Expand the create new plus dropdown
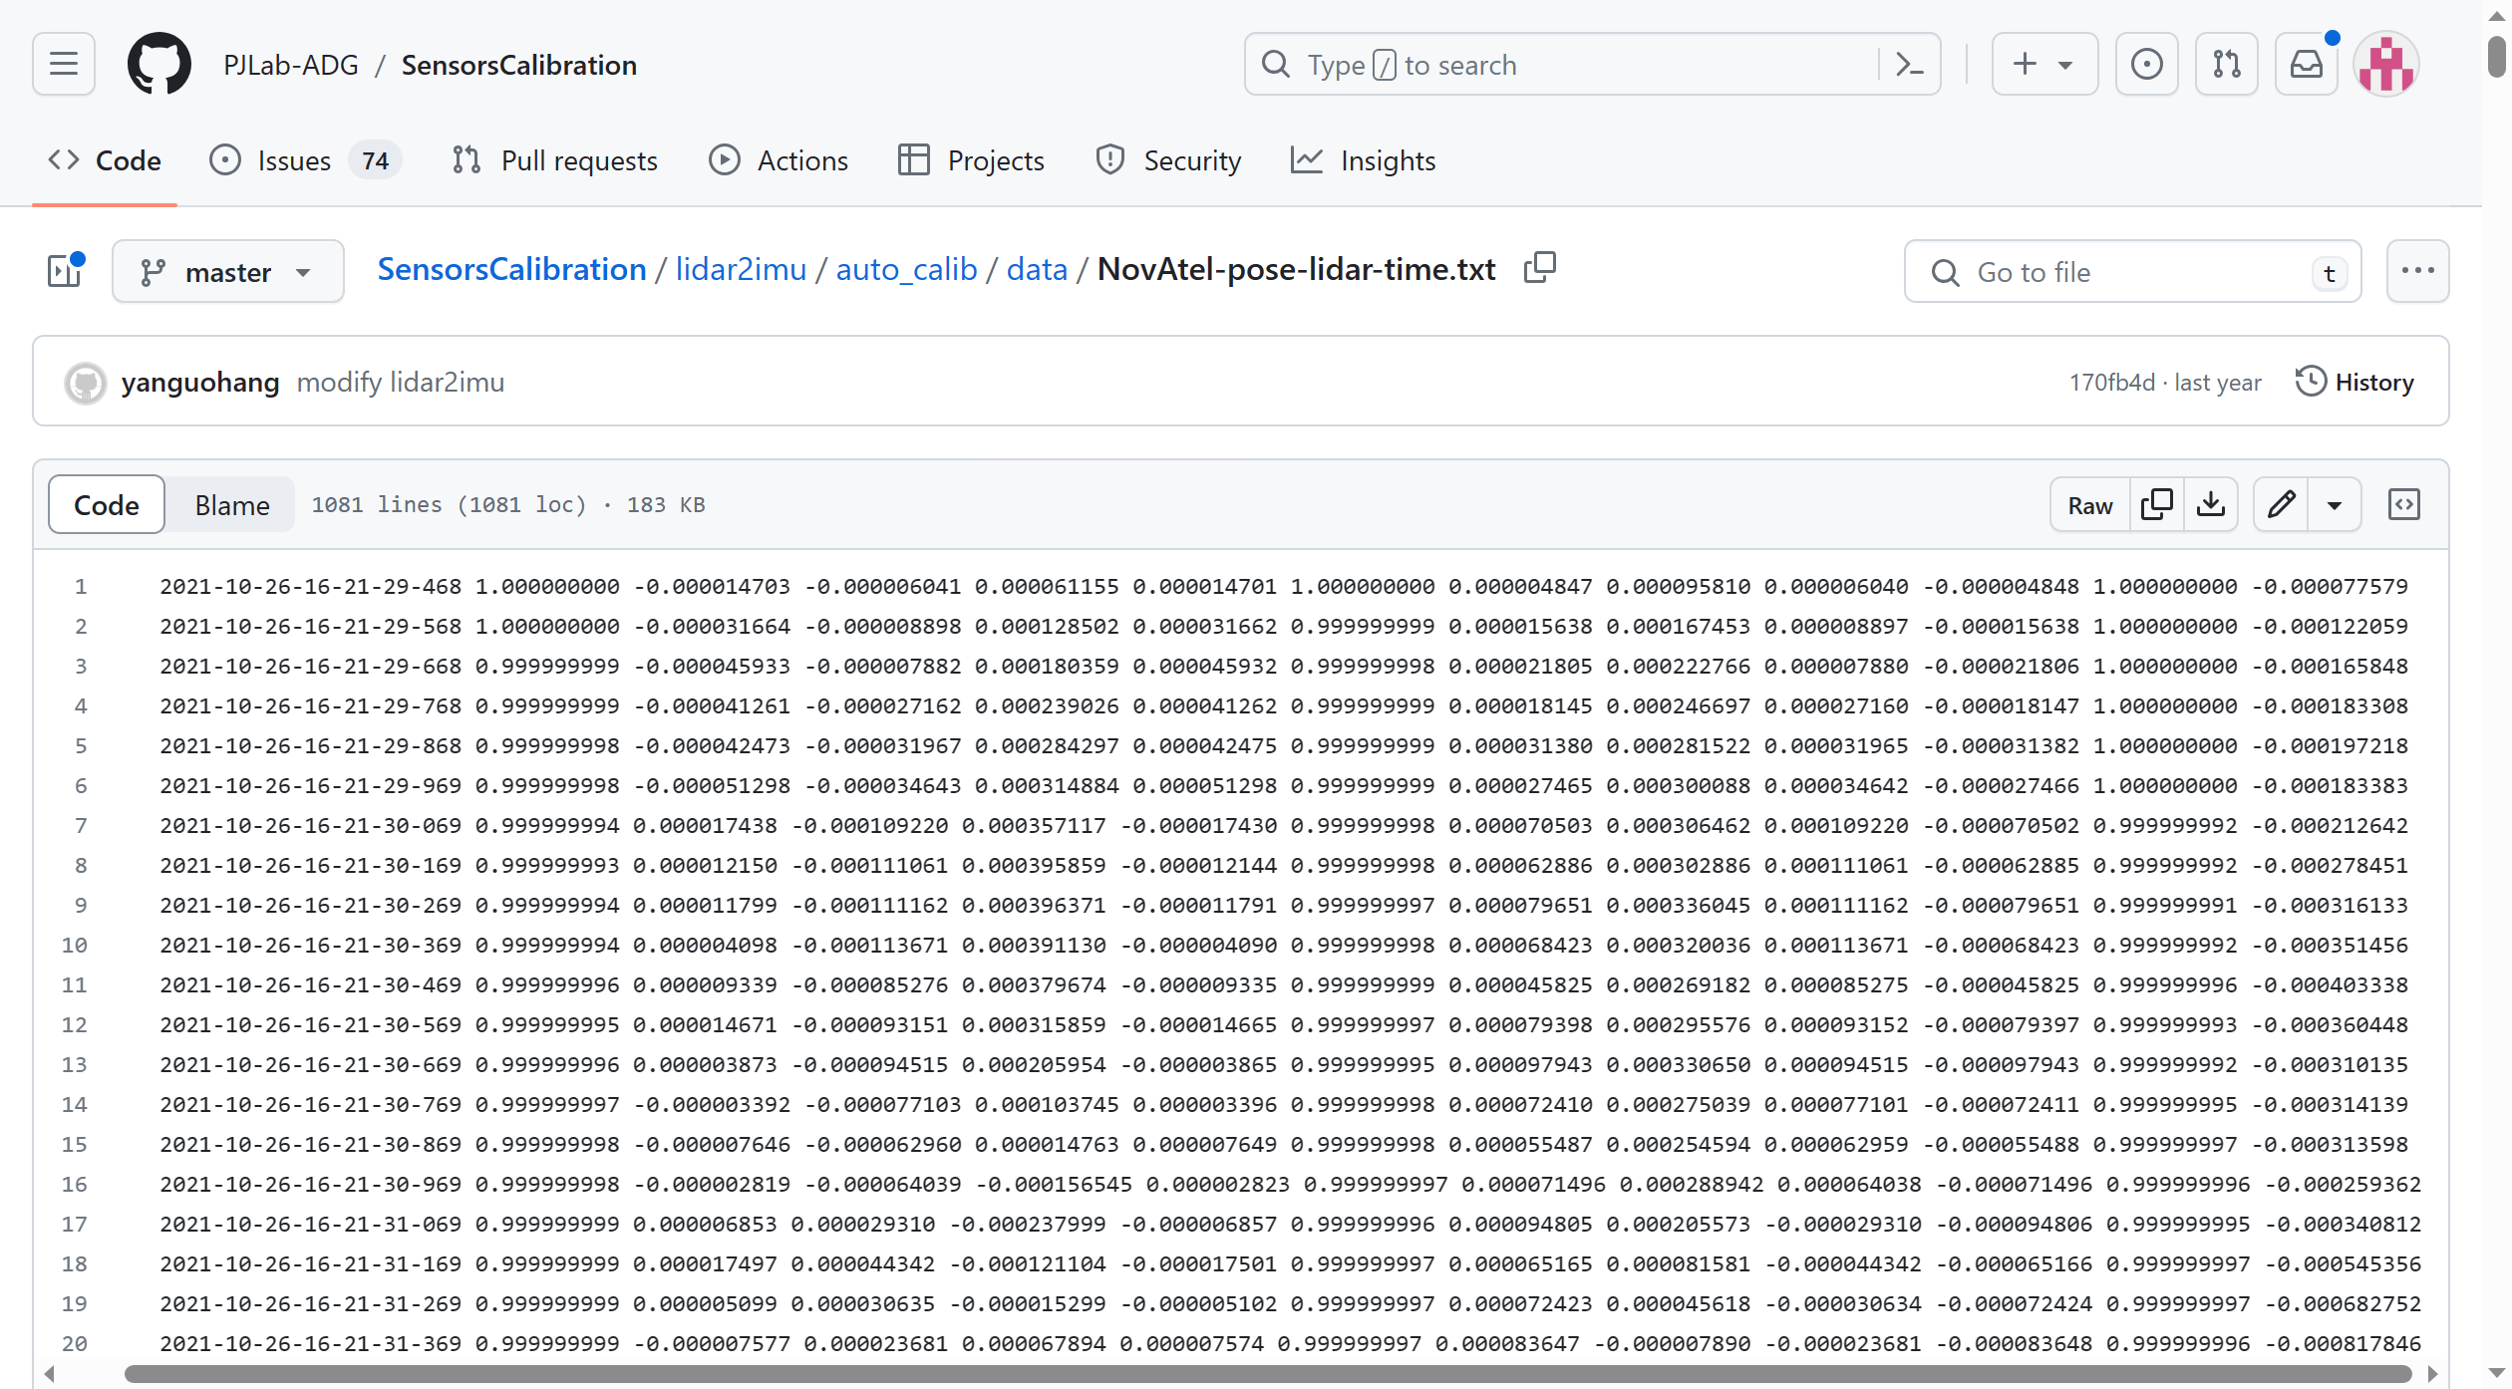This screenshot has height=1389, width=2512. [x=2043, y=65]
